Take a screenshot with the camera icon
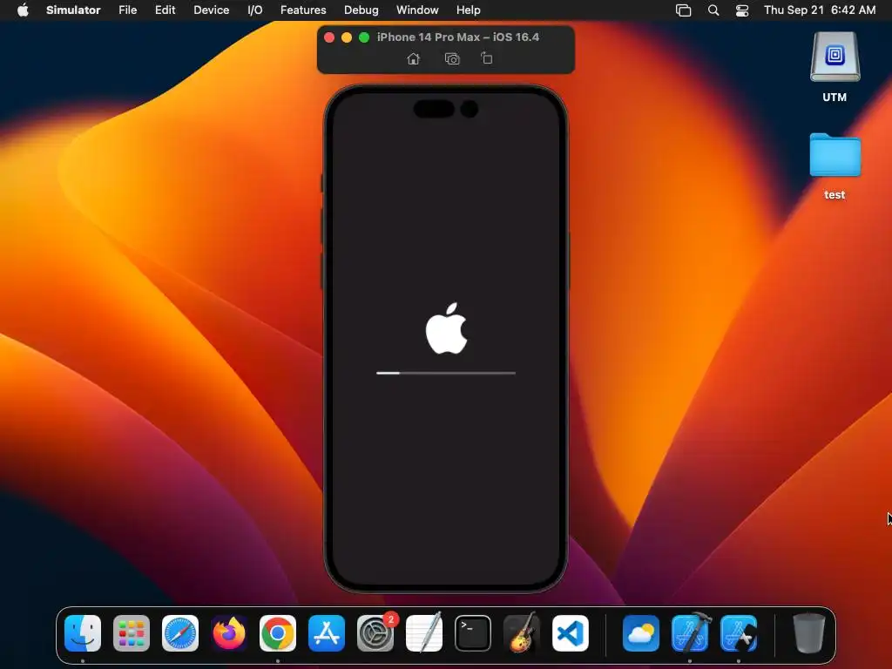Image resolution: width=892 pixels, height=669 pixels. (452, 58)
